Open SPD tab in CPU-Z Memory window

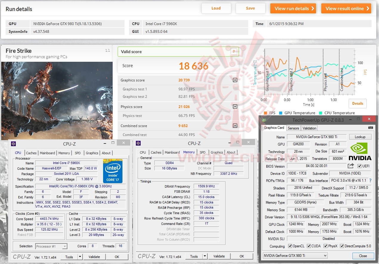[203, 152]
